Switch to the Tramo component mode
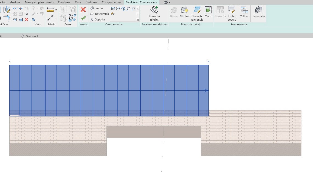 (x=97, y=8)
